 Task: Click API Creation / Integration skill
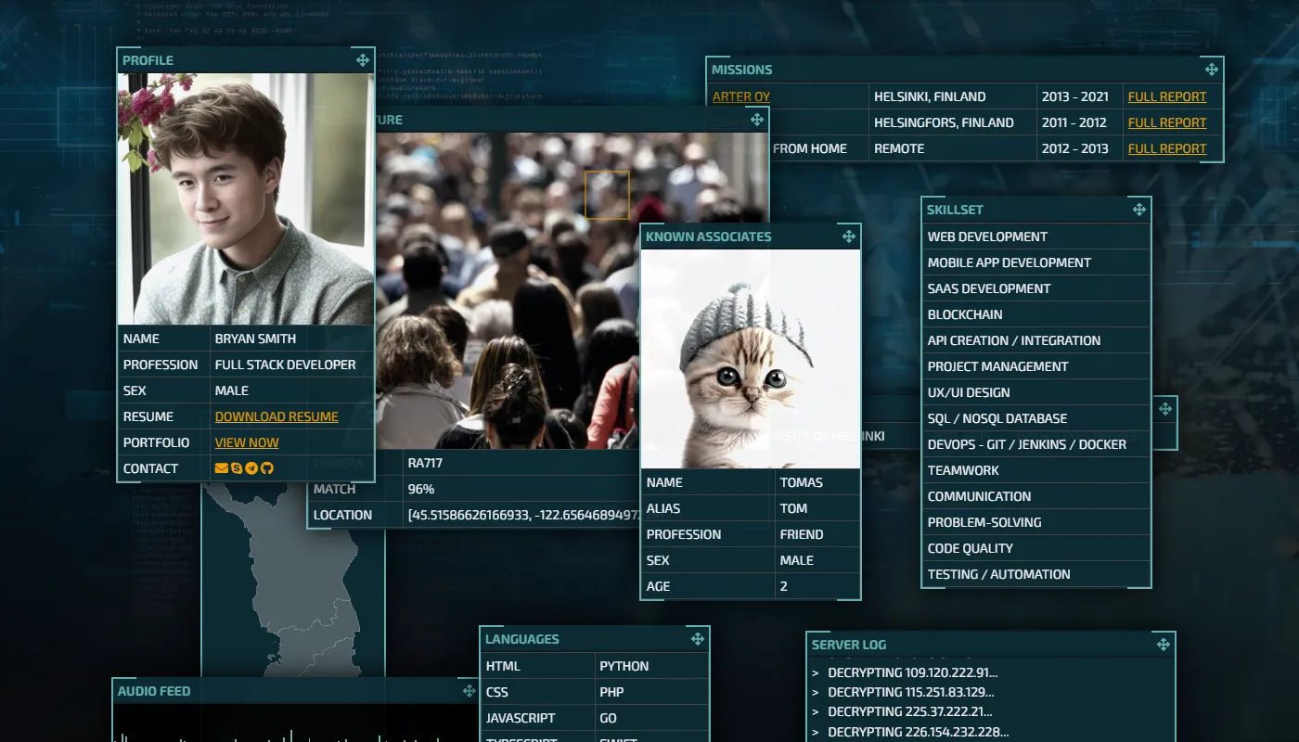1036,340
